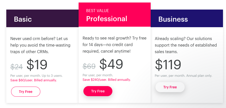Select the Professional plan heading
Image resolution: width=226 pixels, height=108 pixels.
[x=107, y=19]
